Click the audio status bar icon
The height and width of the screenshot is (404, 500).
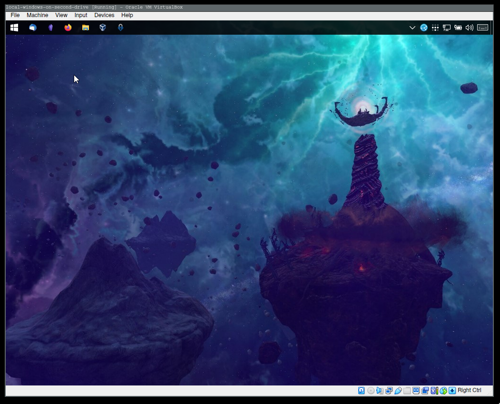coord(380,391)
